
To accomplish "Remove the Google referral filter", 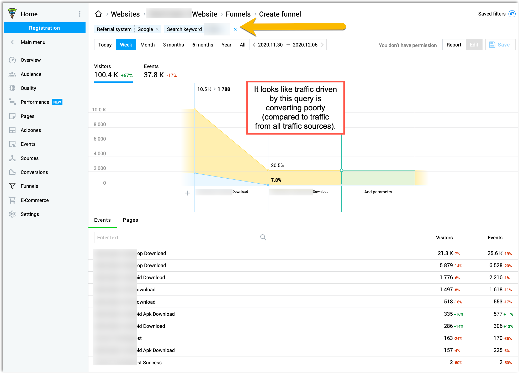I will [157, 29].
